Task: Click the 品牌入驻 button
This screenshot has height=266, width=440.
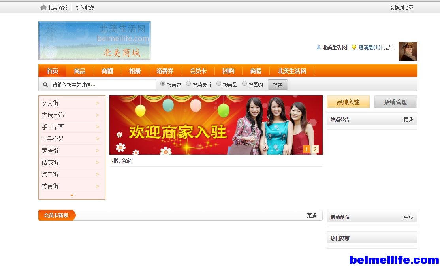Action: 348,102
